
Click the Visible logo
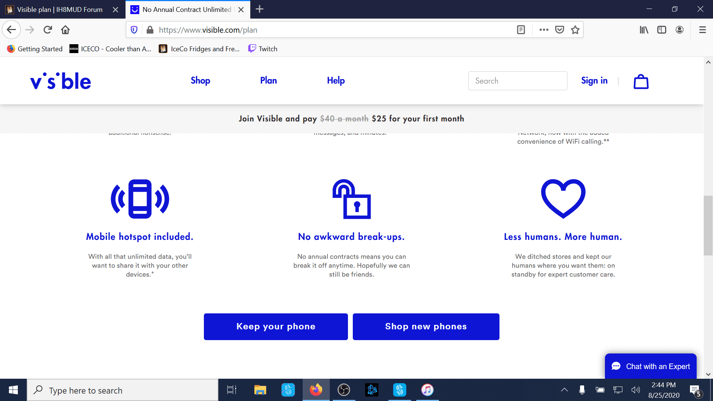coord(61,81)
